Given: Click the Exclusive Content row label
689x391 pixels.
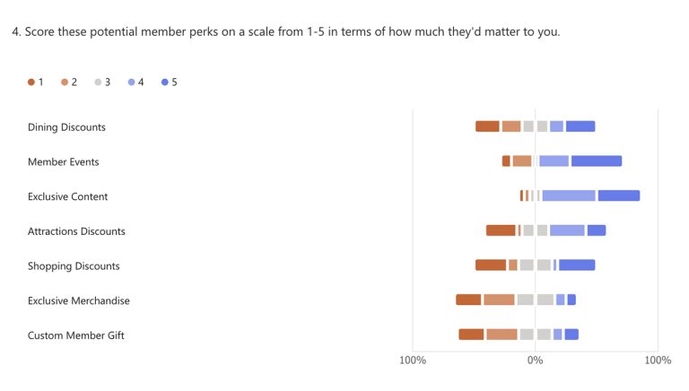Looking at the screenshot, I should pyautogui.click(x=68, y=196).
